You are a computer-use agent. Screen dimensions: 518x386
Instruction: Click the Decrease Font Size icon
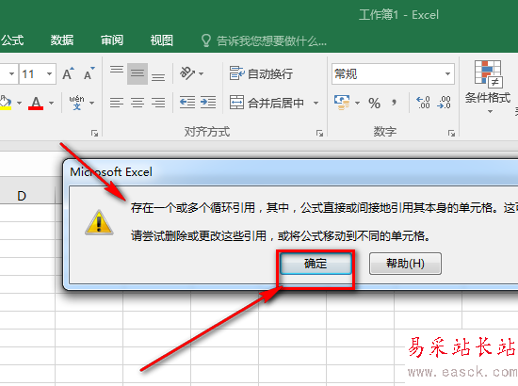click(x=89, y=73)
